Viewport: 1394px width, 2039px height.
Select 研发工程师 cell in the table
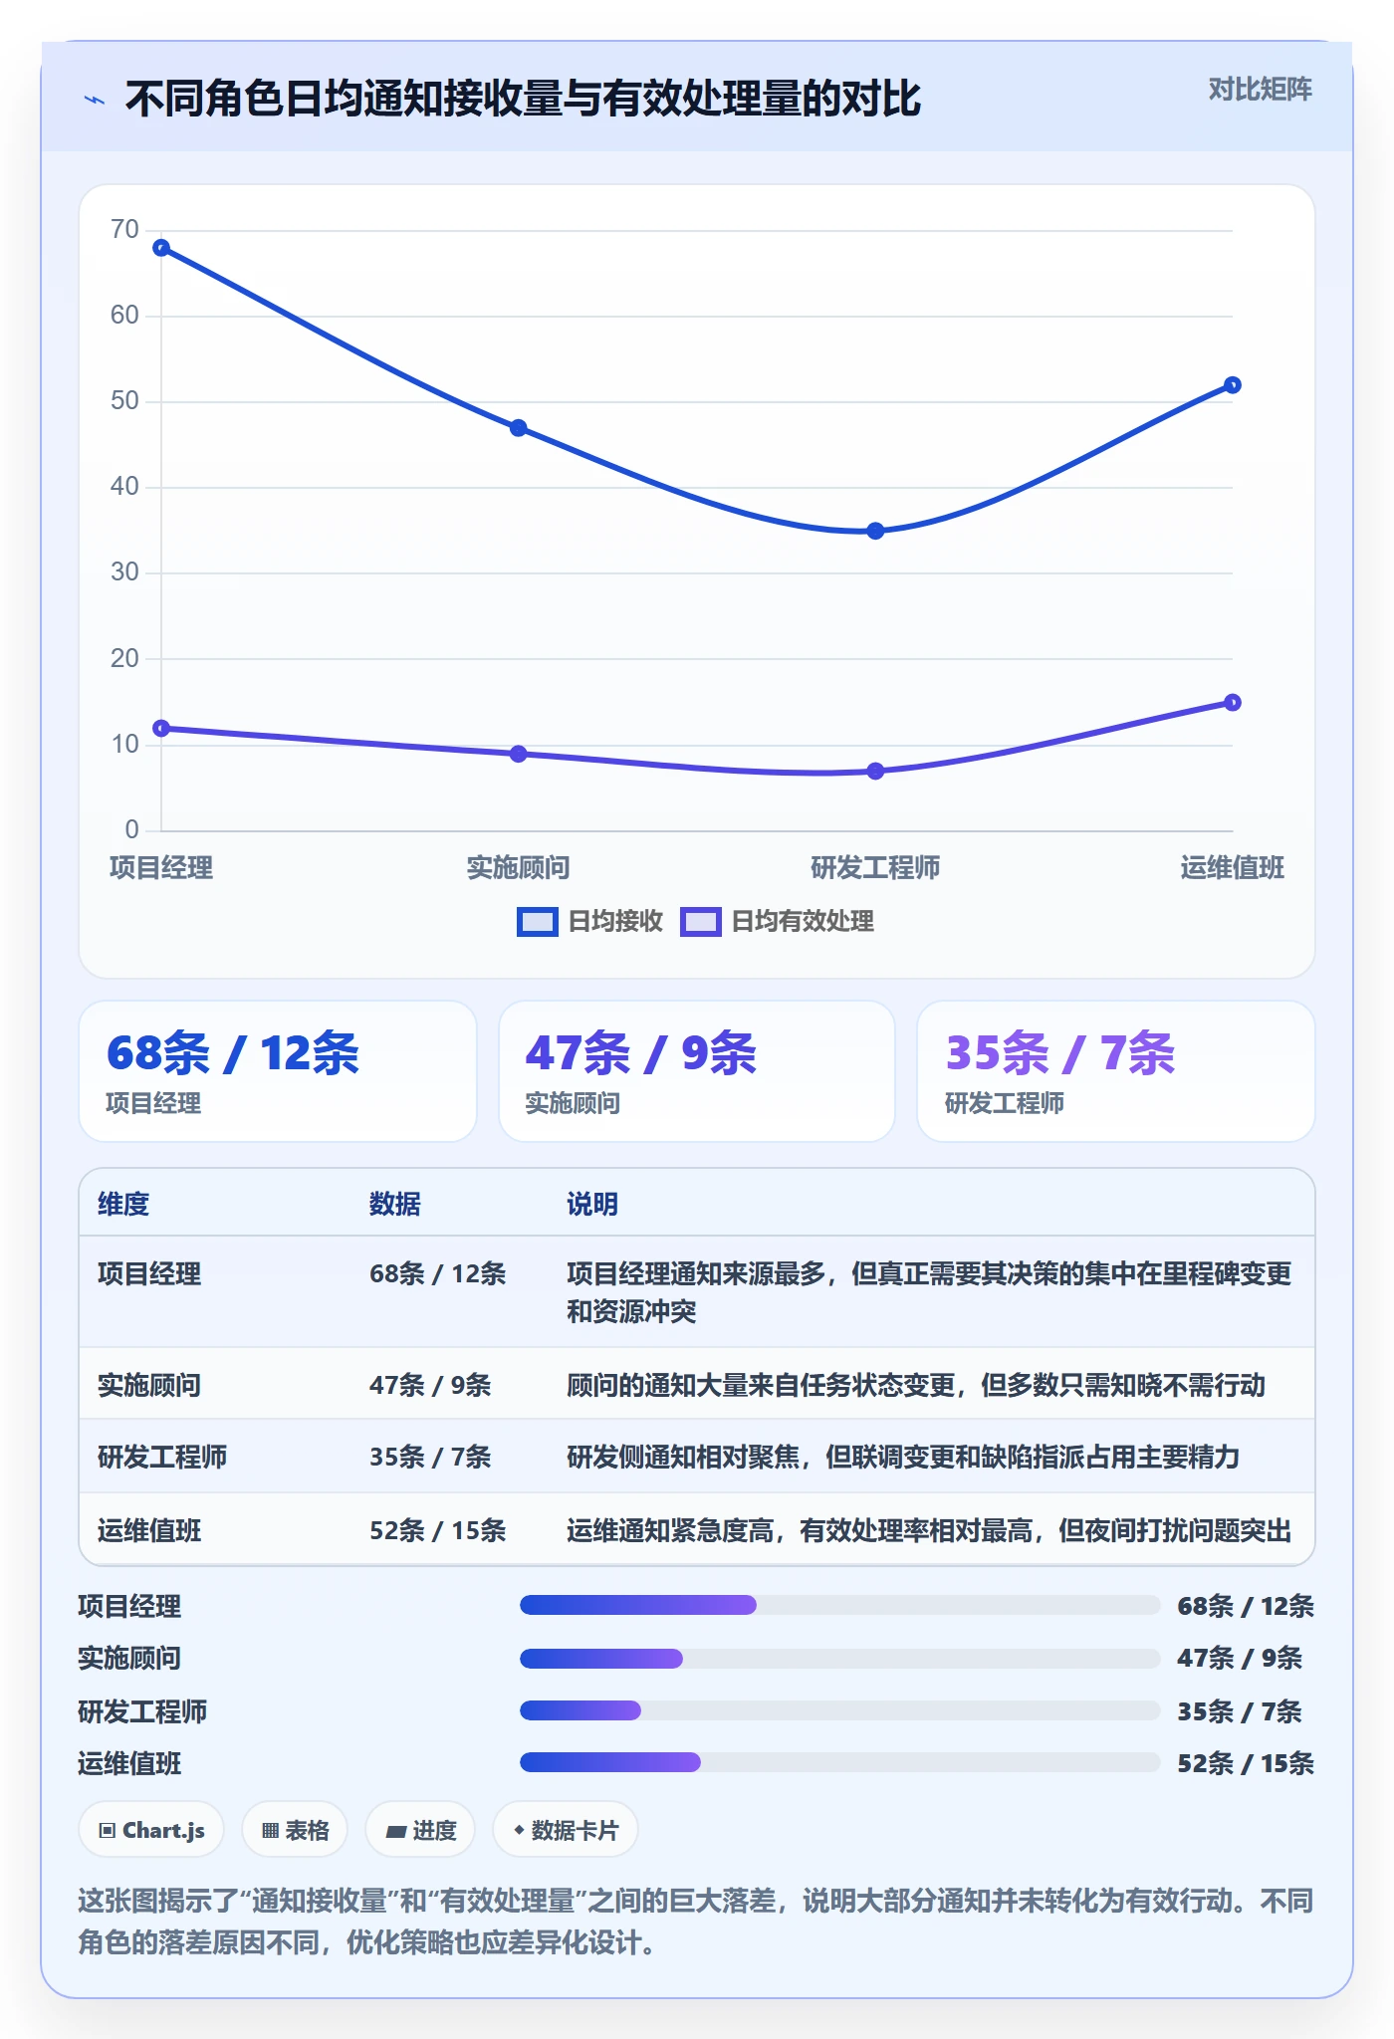pyautogui.click(x=162, y=1457)
